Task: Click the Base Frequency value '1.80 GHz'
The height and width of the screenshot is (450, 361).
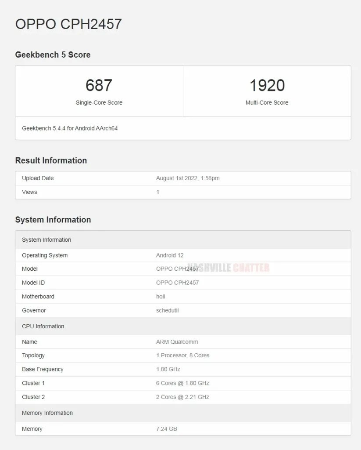Action: coord(168,369)
